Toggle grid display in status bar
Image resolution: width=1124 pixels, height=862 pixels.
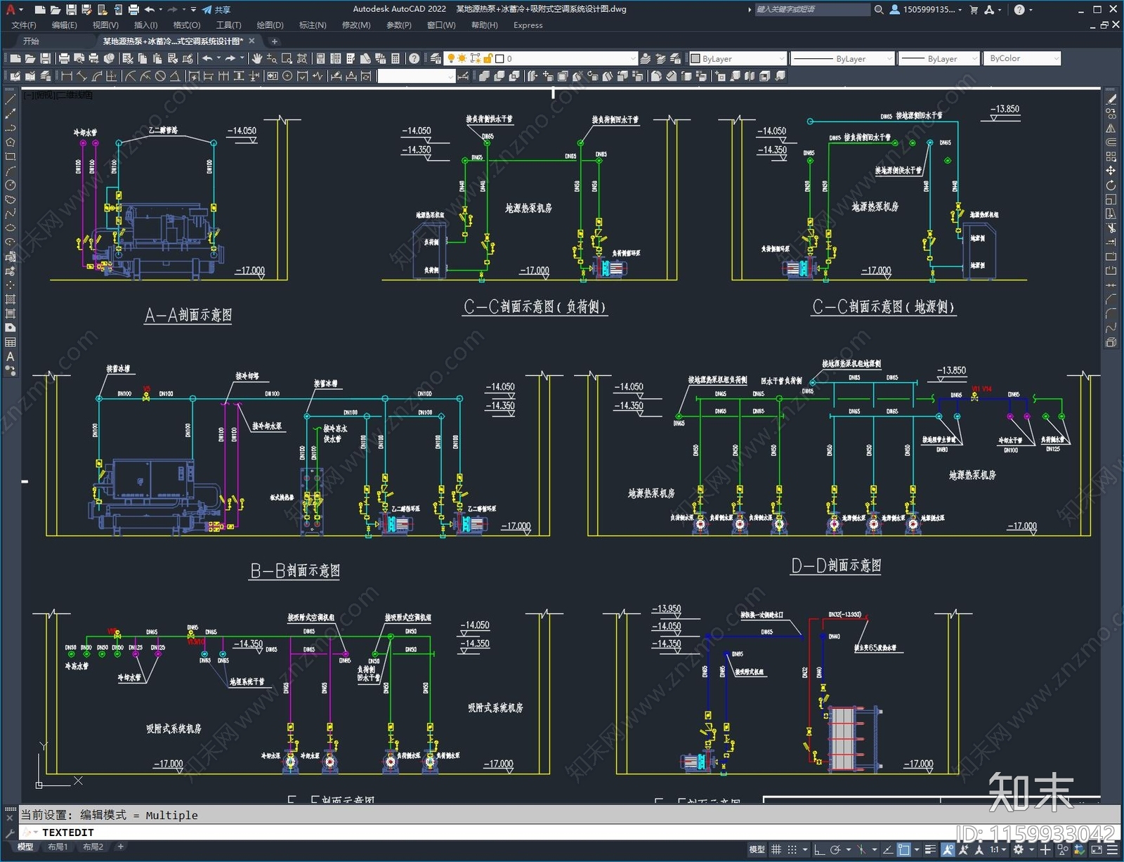(776, 849)
